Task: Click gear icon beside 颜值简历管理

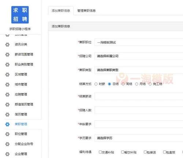Action: tap(7, 105)
